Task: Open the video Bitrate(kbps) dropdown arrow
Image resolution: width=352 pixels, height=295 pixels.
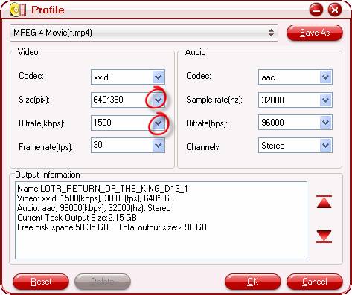Action: 158,123
